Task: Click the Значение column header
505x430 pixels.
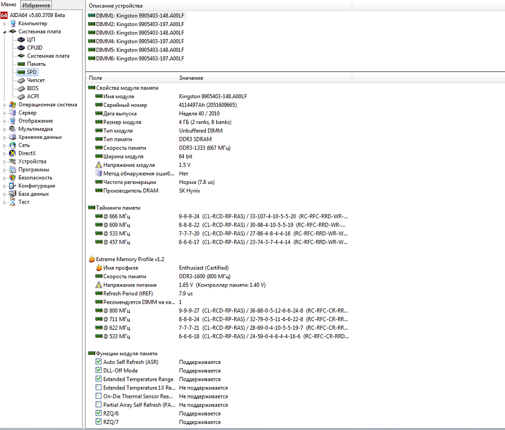Action: 264,78
